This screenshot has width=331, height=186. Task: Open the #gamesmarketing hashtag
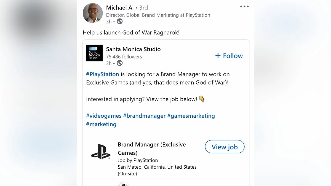pos(191,116)
